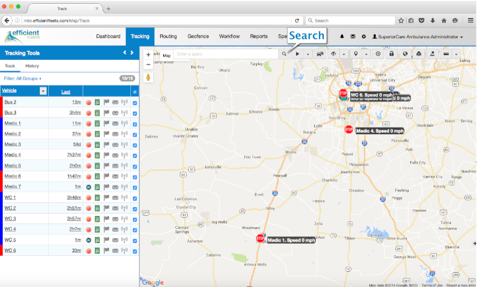
Task: Open the Geofence menu item
Action: pos(198,36)
